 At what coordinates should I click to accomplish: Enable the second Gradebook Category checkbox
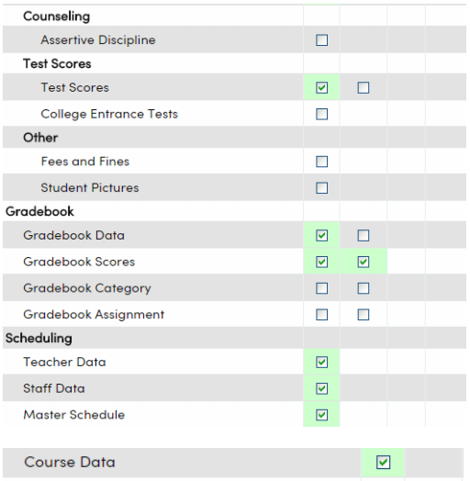tap(364, 288)
